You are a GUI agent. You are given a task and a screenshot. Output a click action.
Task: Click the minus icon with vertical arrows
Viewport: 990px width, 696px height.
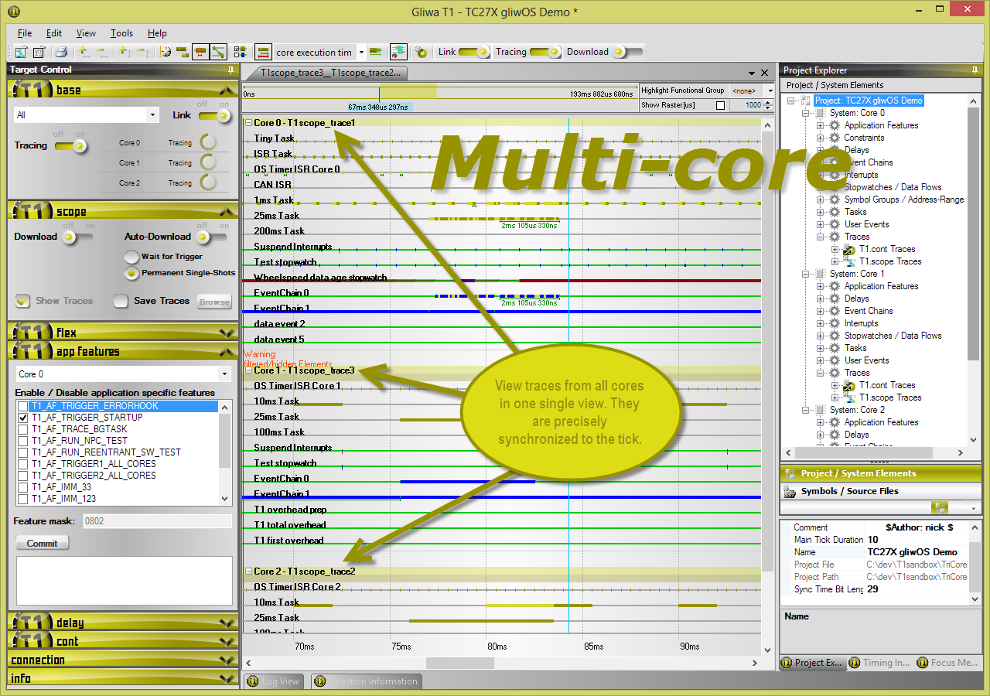tap(142, 53)
